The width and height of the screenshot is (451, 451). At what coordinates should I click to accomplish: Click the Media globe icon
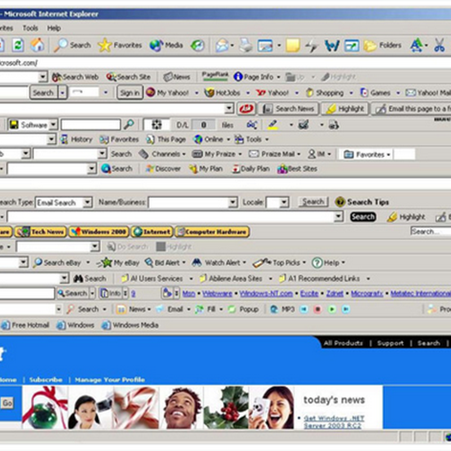[x=166, y=45]
